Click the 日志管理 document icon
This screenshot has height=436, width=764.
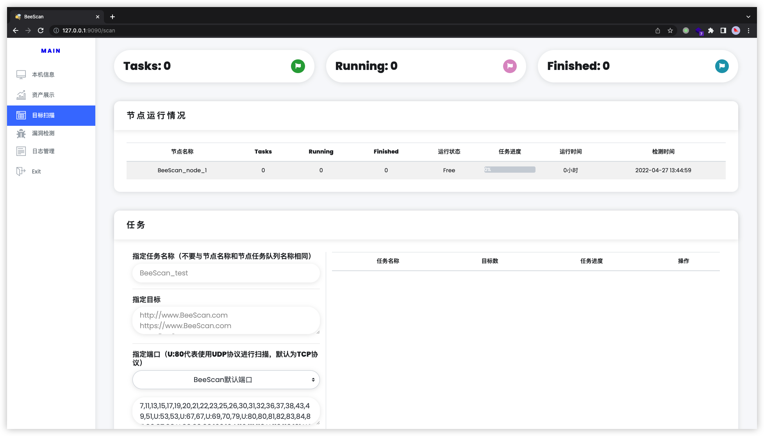coord(21,151)
